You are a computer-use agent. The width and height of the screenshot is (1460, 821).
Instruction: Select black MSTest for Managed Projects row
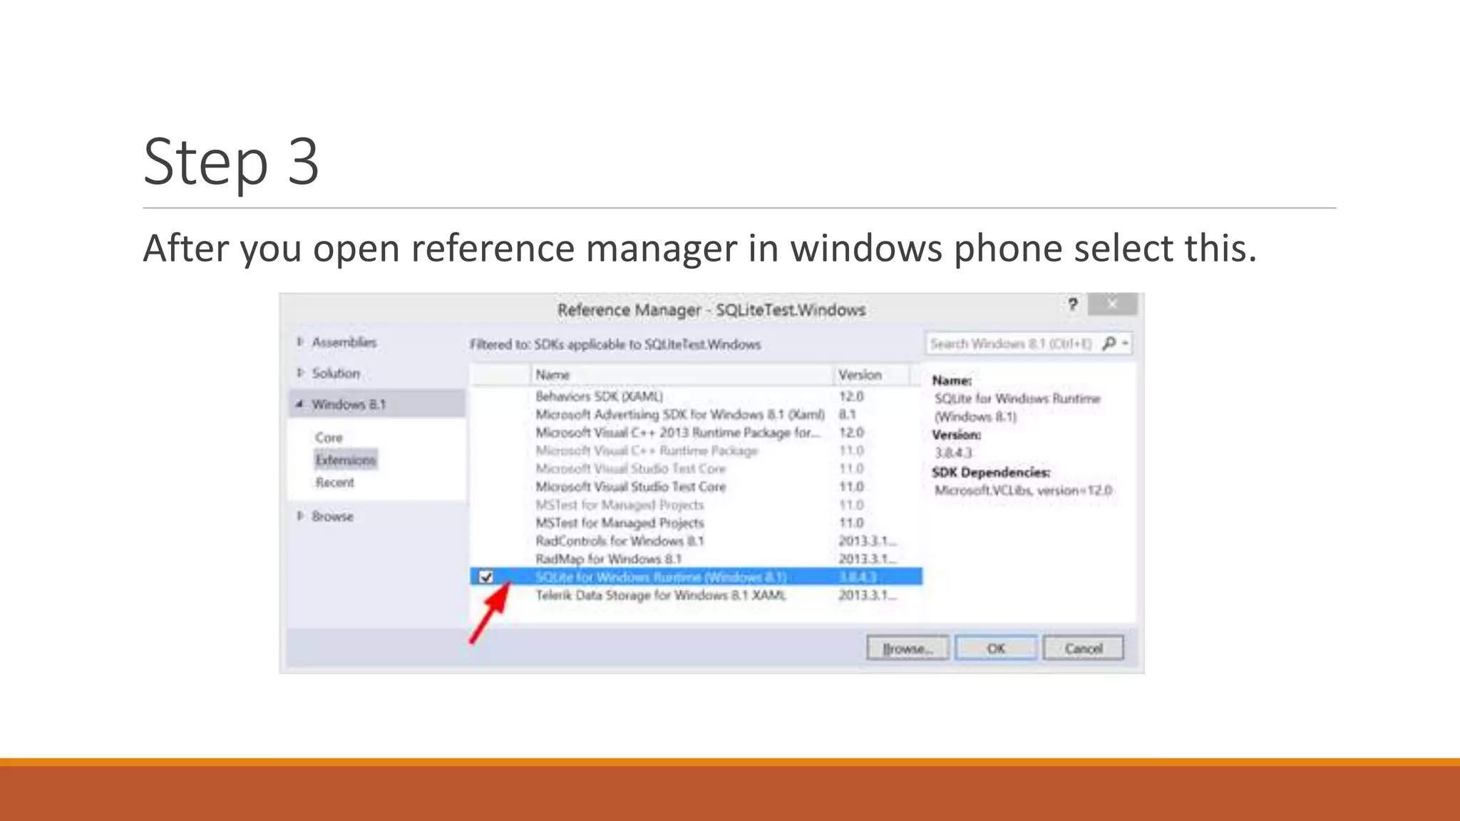(696, 522)
